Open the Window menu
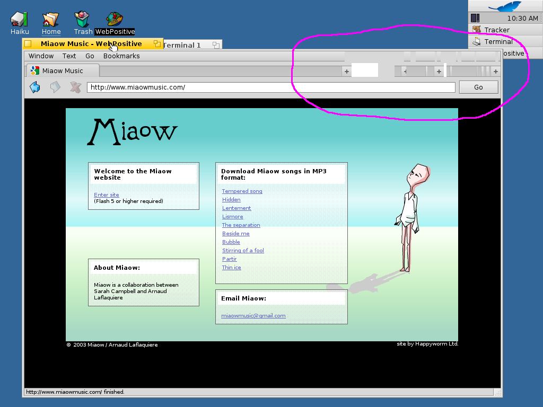 (41, 56)
